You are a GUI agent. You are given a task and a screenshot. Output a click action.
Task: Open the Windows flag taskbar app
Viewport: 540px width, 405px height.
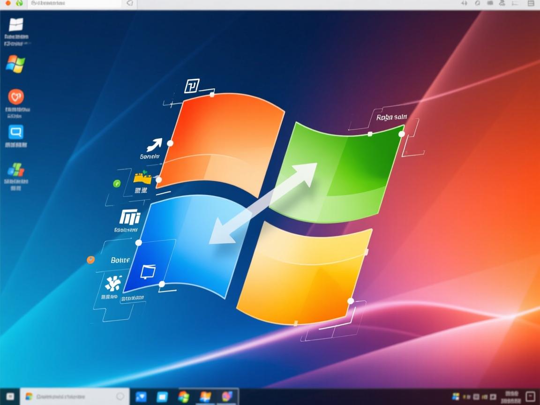(205, 397)
